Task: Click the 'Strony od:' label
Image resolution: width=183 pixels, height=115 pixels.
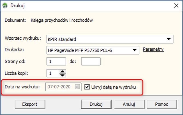Action: pos(15,61)
